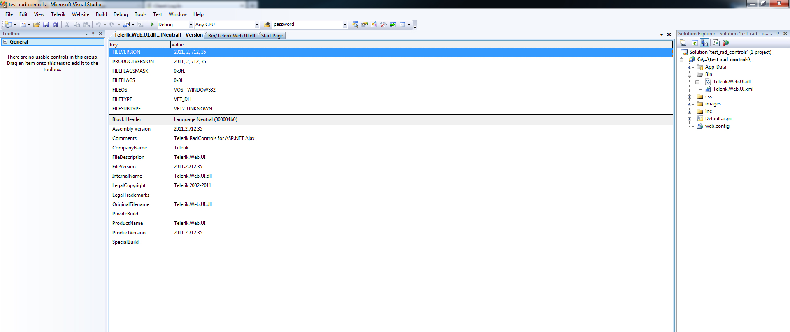Open the Toolbox window position dropdown
790x332 pixels.
(87, 34)
